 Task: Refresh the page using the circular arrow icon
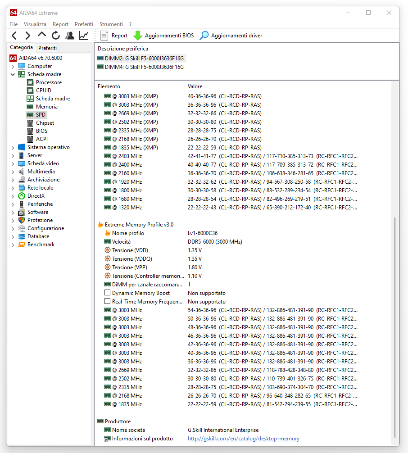click(x=56, y=36)
